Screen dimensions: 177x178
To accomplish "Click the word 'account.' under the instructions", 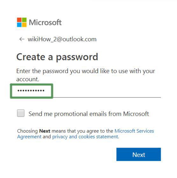I will coord(28,79).
